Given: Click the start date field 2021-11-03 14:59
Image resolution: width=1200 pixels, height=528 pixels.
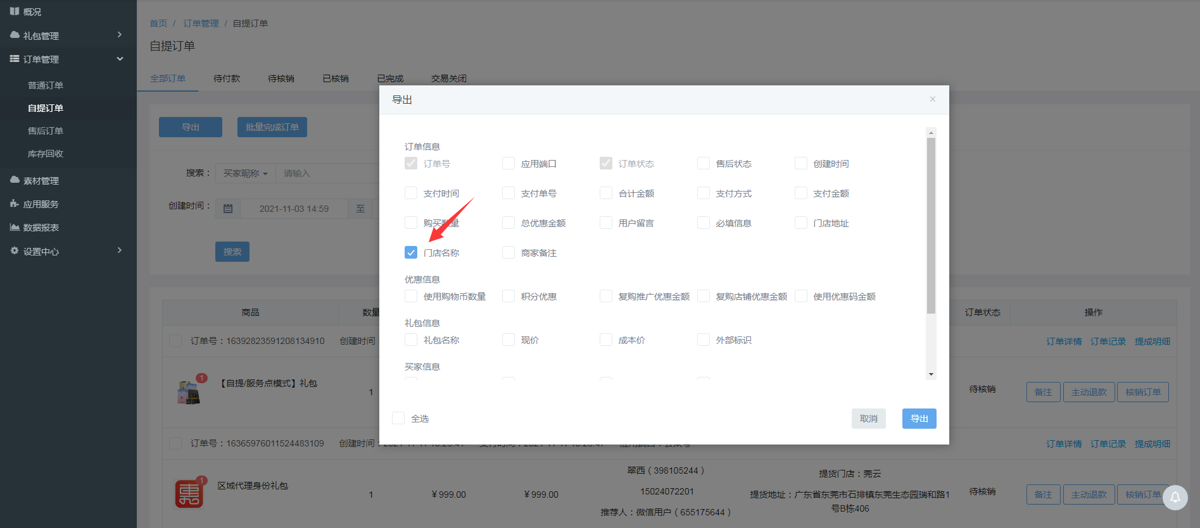Looking at the screenshot, I should tap(294, 209).
